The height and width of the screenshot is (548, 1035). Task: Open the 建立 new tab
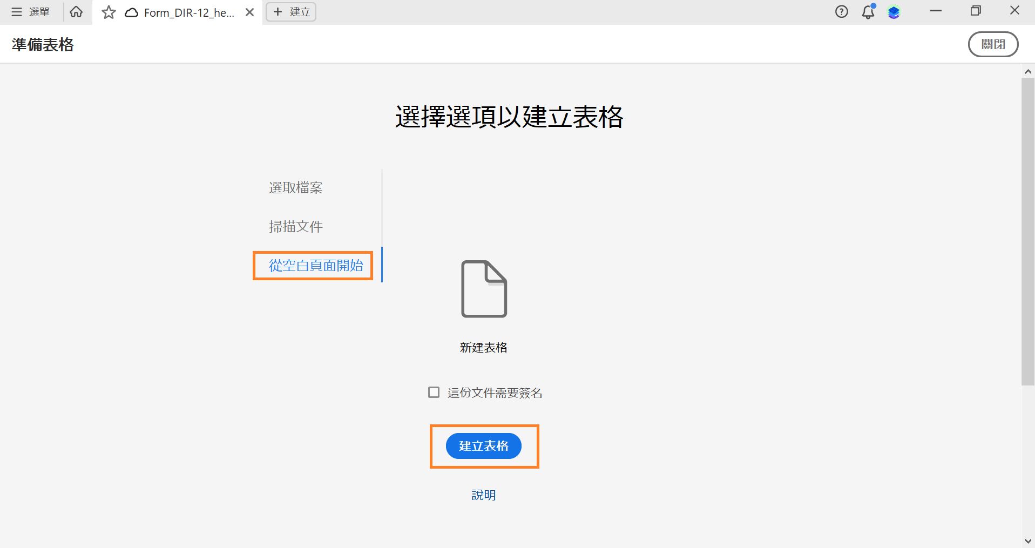pyautogui.click(x=290, y=11)
